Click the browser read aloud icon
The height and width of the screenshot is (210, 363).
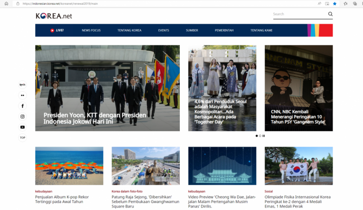click(x=319, y=3)
